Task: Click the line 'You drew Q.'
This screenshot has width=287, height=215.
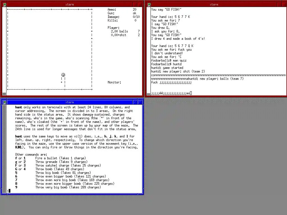Action: tap(160, 28)
